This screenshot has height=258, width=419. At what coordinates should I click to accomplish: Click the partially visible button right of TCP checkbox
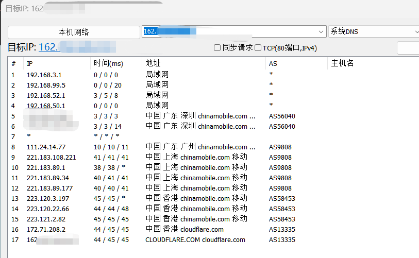click(408, 48)
